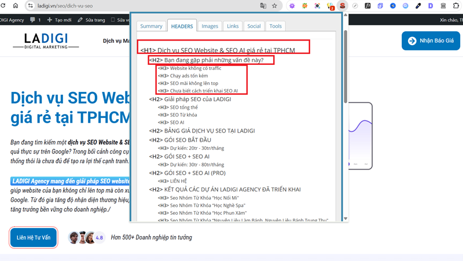Click H2 'GÓI SEO + SEO AI (PRO)'
Image resolution: width=463 pixels, height=261 pixels.
coord(187,173)
